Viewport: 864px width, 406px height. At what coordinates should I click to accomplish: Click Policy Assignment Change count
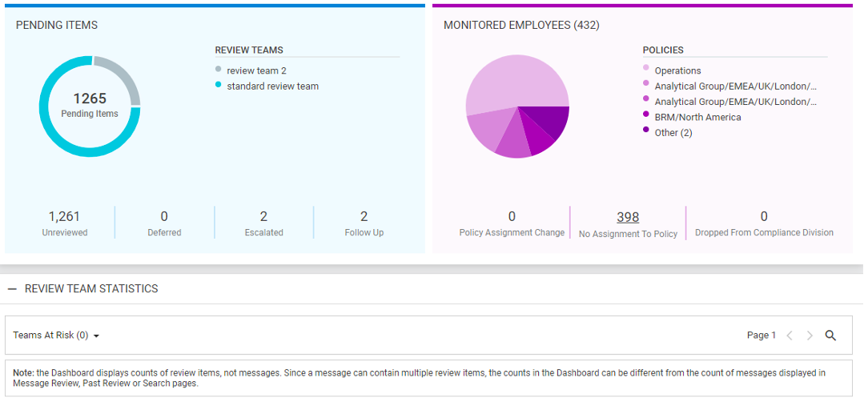coord(512,216)
